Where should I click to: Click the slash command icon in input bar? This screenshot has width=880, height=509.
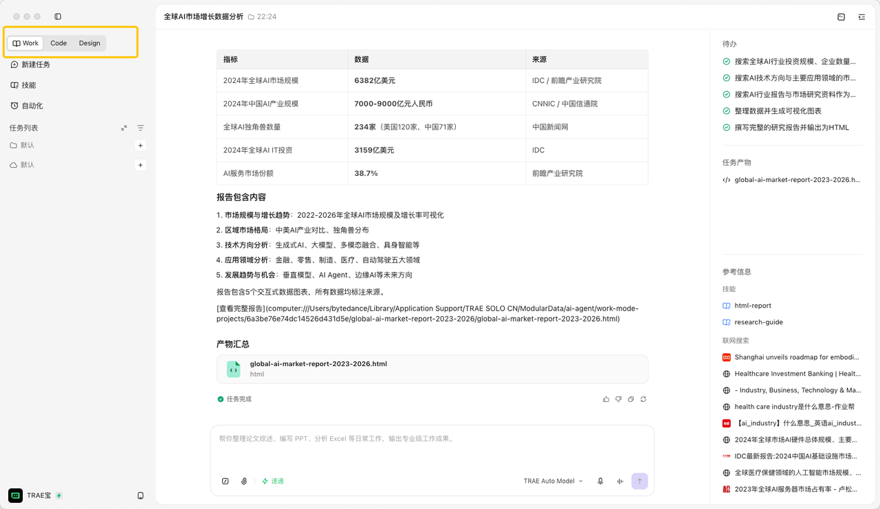click(x=225, y=482)
